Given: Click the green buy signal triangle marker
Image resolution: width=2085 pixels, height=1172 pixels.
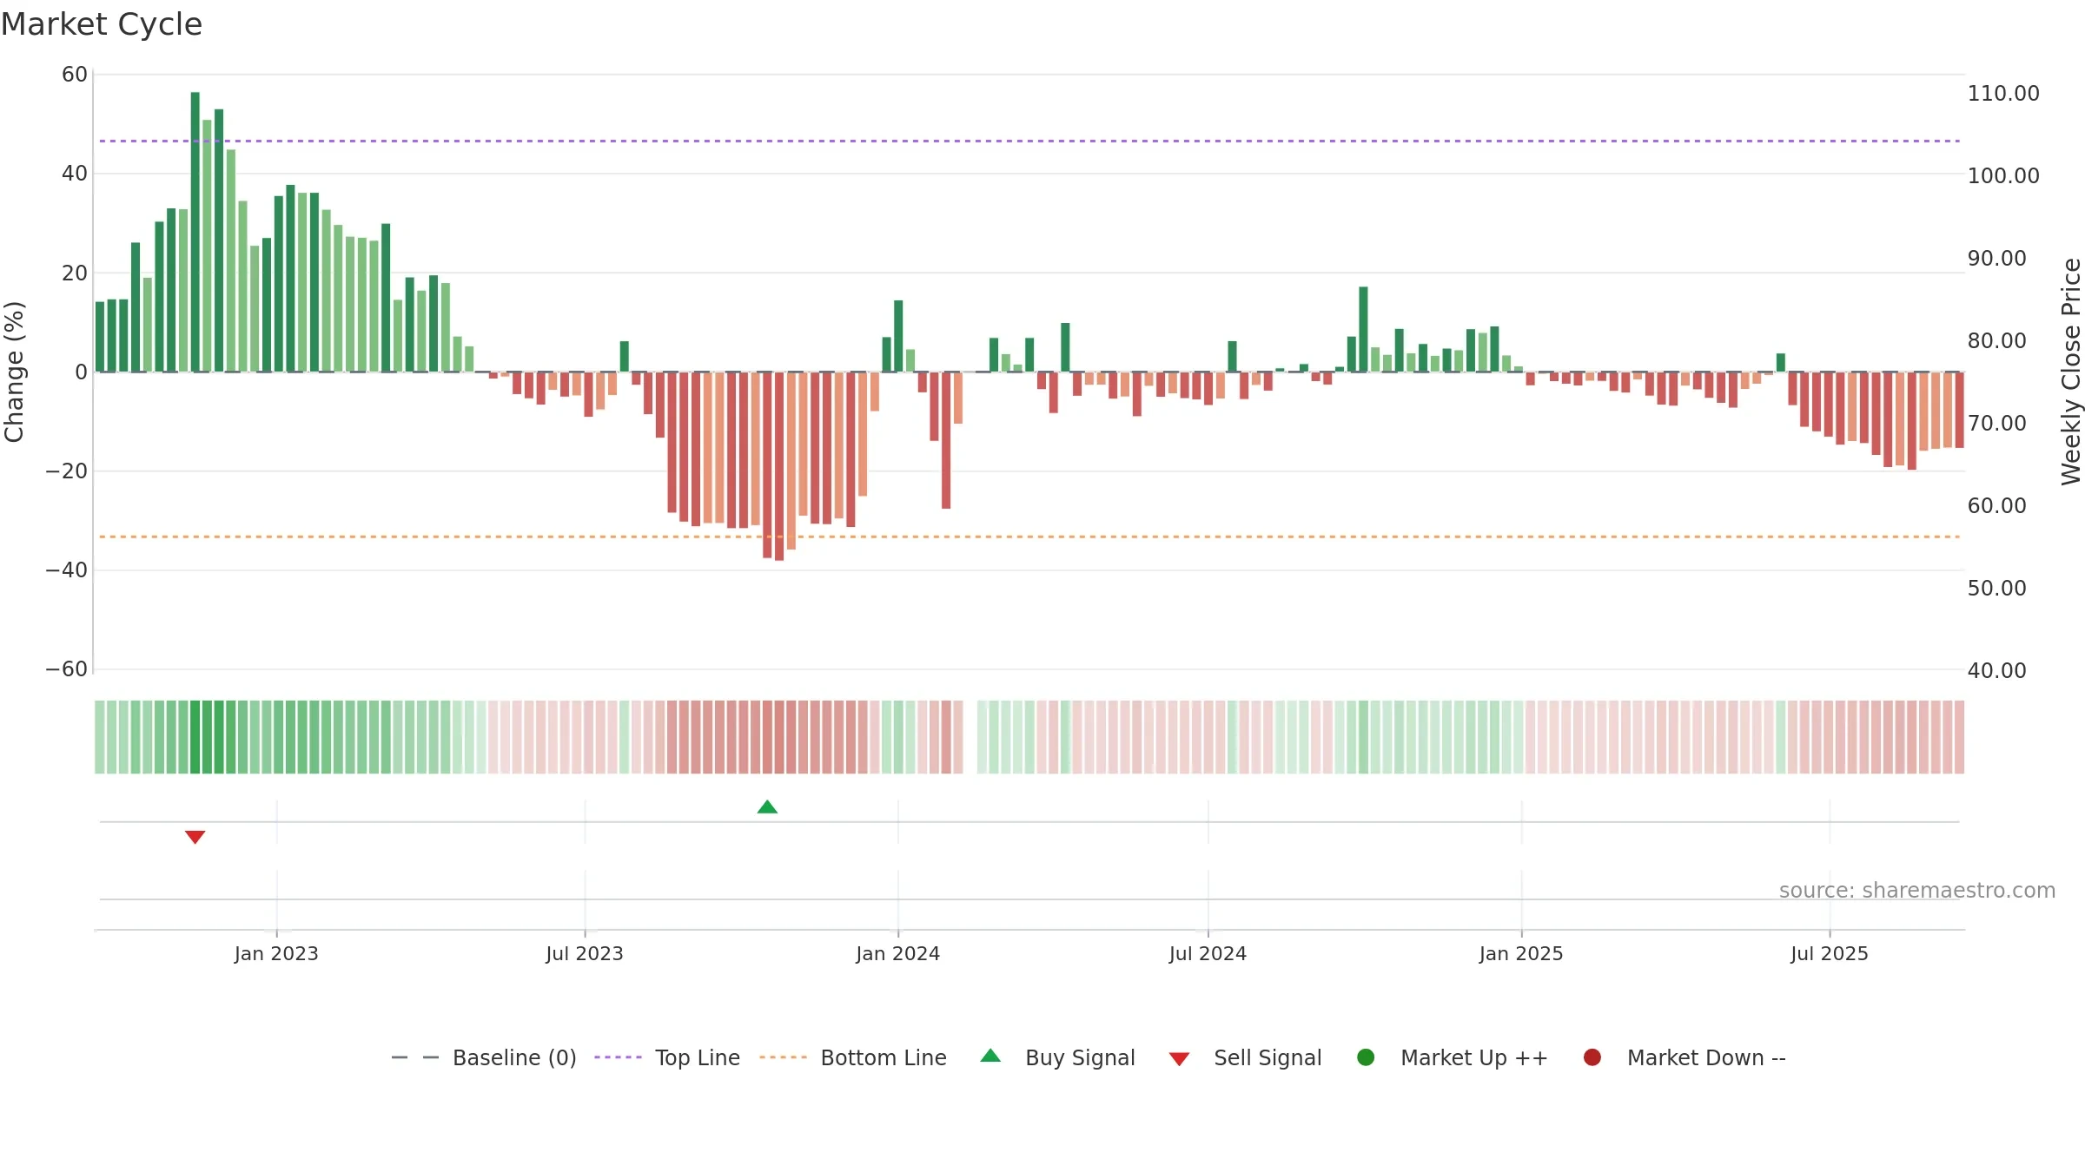Looking at the screenshot, I should [x=767, y=807].
